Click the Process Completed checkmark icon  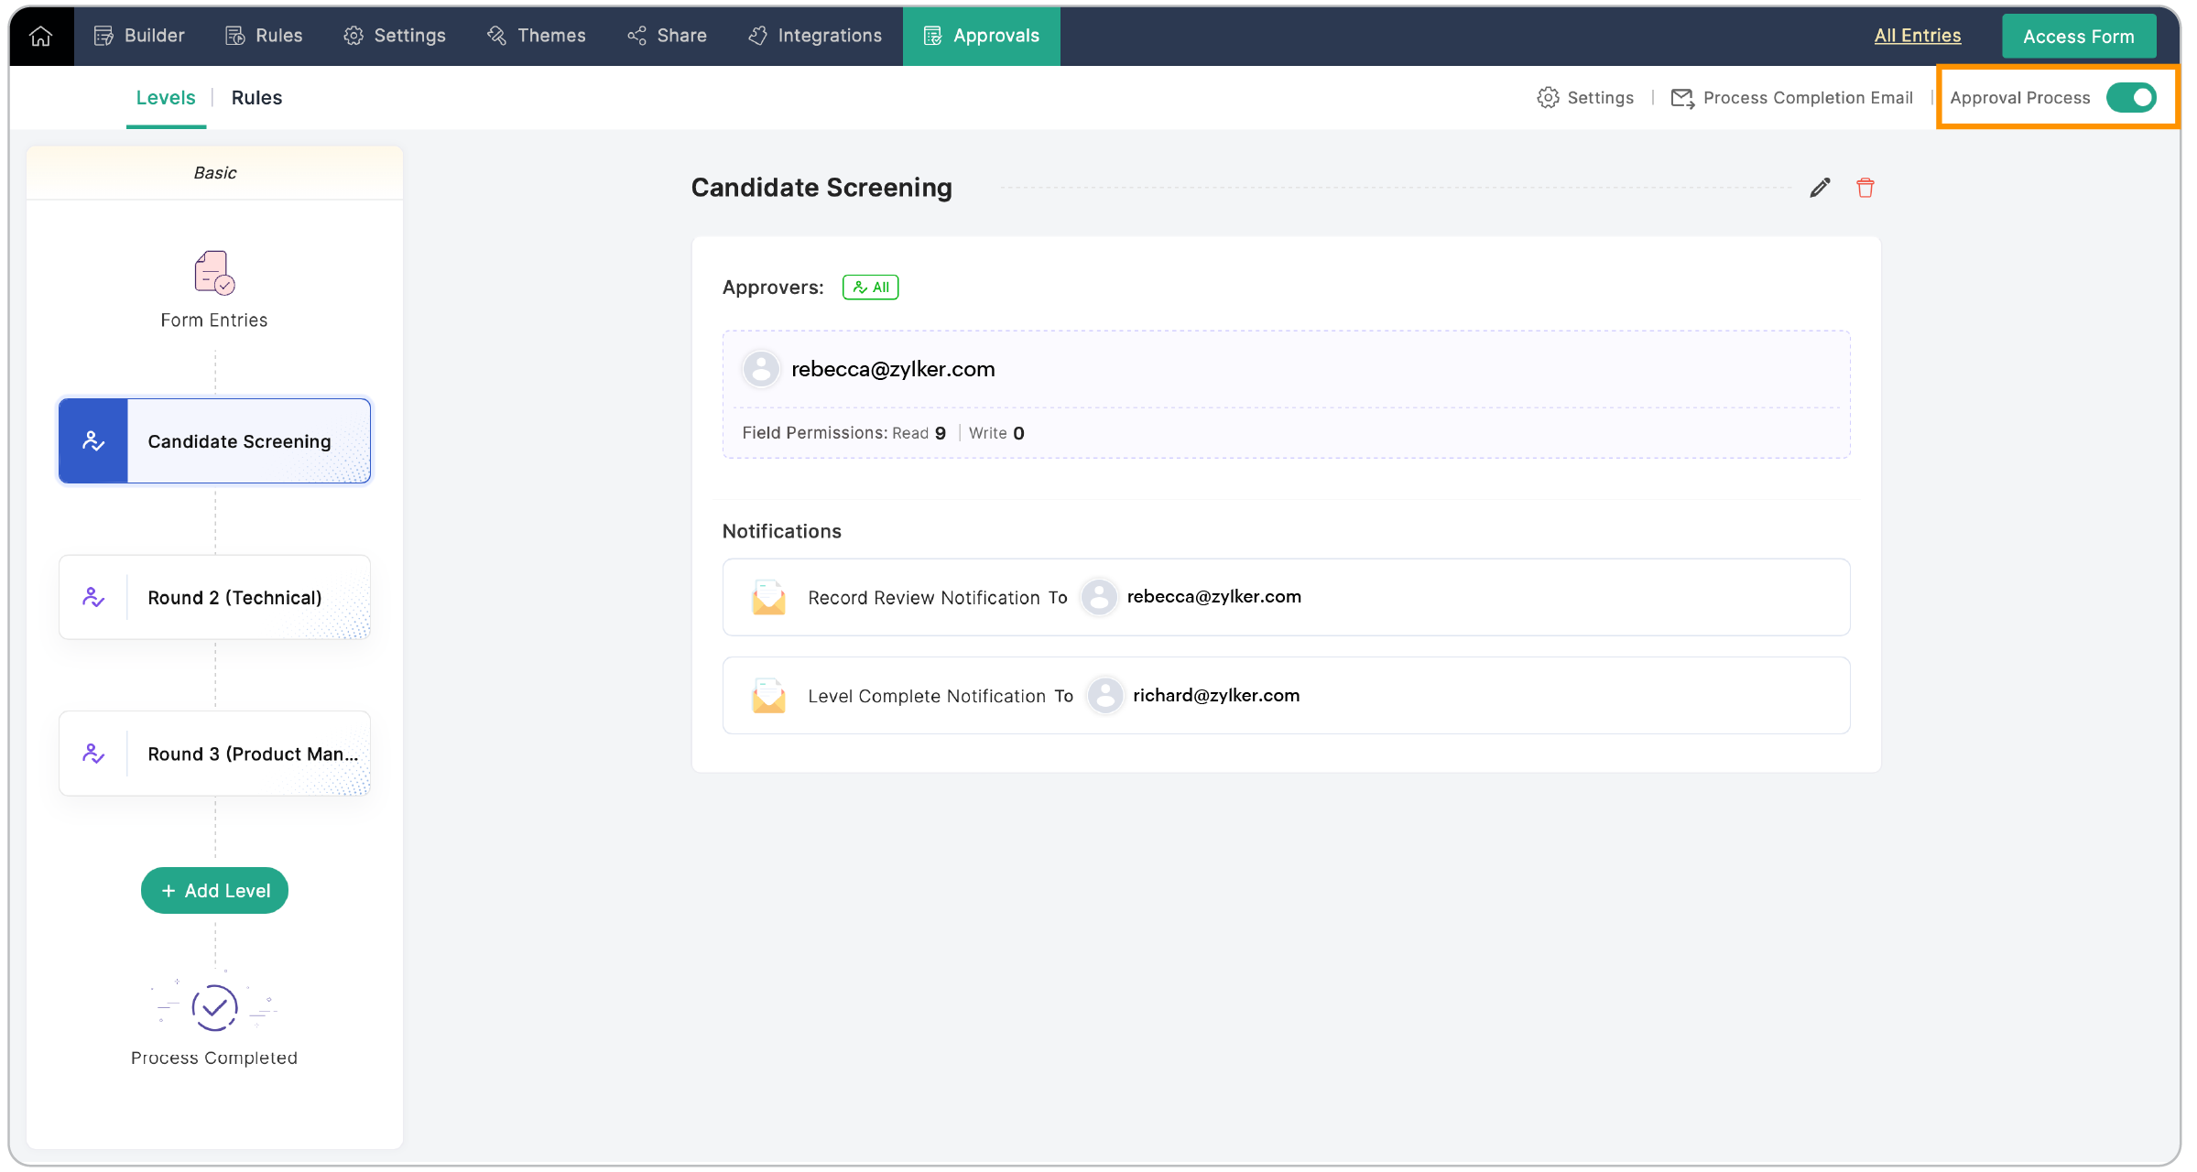coord(214,1008)
